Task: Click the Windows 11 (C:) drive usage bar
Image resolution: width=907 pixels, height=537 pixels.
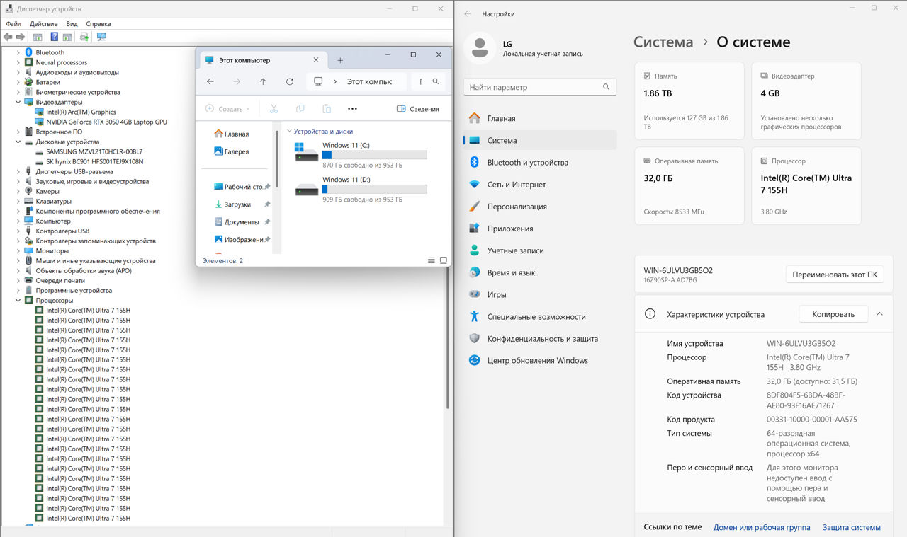Action: point(374,155)
